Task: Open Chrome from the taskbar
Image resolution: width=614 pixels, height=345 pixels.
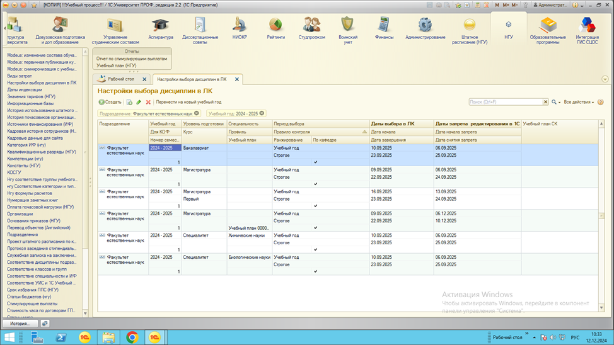Action: pos(132,337)
